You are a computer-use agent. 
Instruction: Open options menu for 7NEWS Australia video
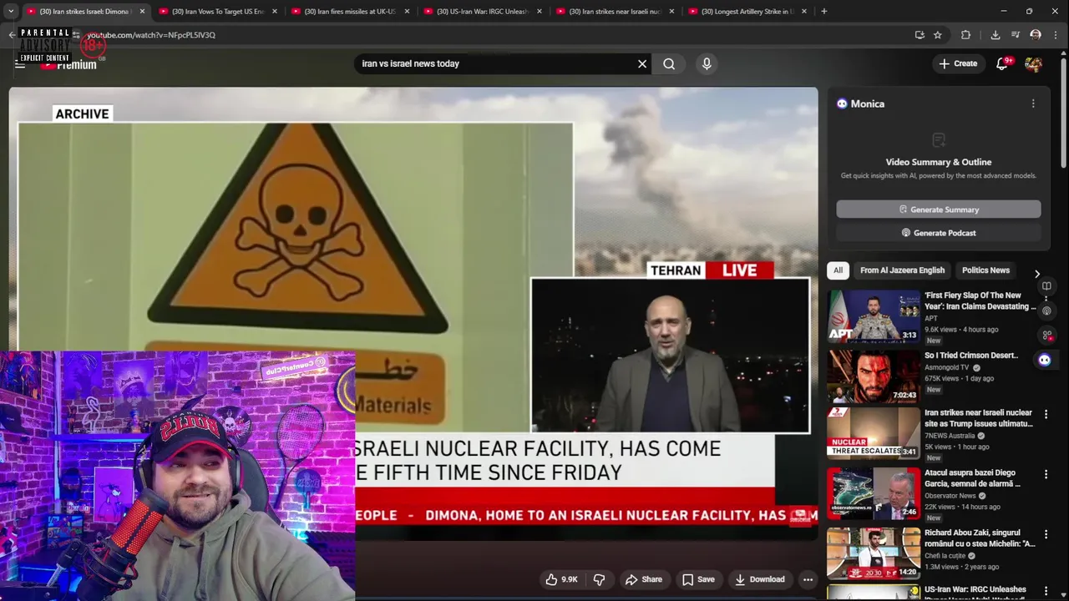pyautogui.click(x=1045, y=414)
